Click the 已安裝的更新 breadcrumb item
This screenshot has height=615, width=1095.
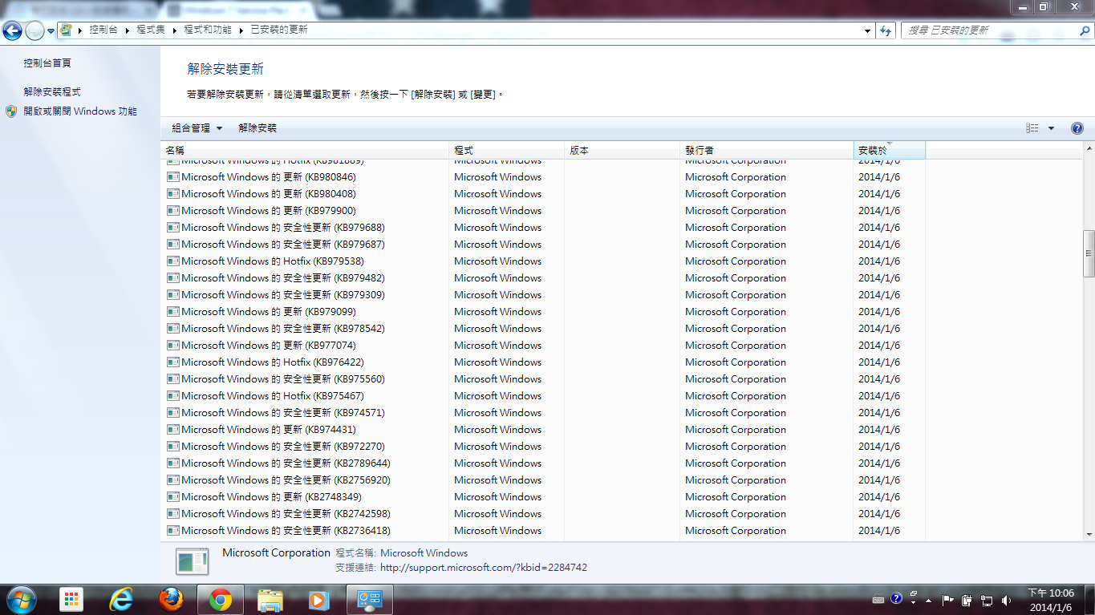point(278,30)
